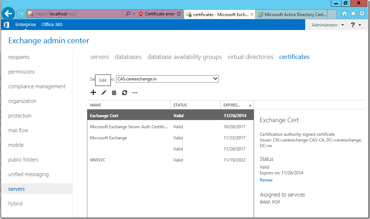
Task: Select the Exchange Cert row
Action: [x=170, y=116]
